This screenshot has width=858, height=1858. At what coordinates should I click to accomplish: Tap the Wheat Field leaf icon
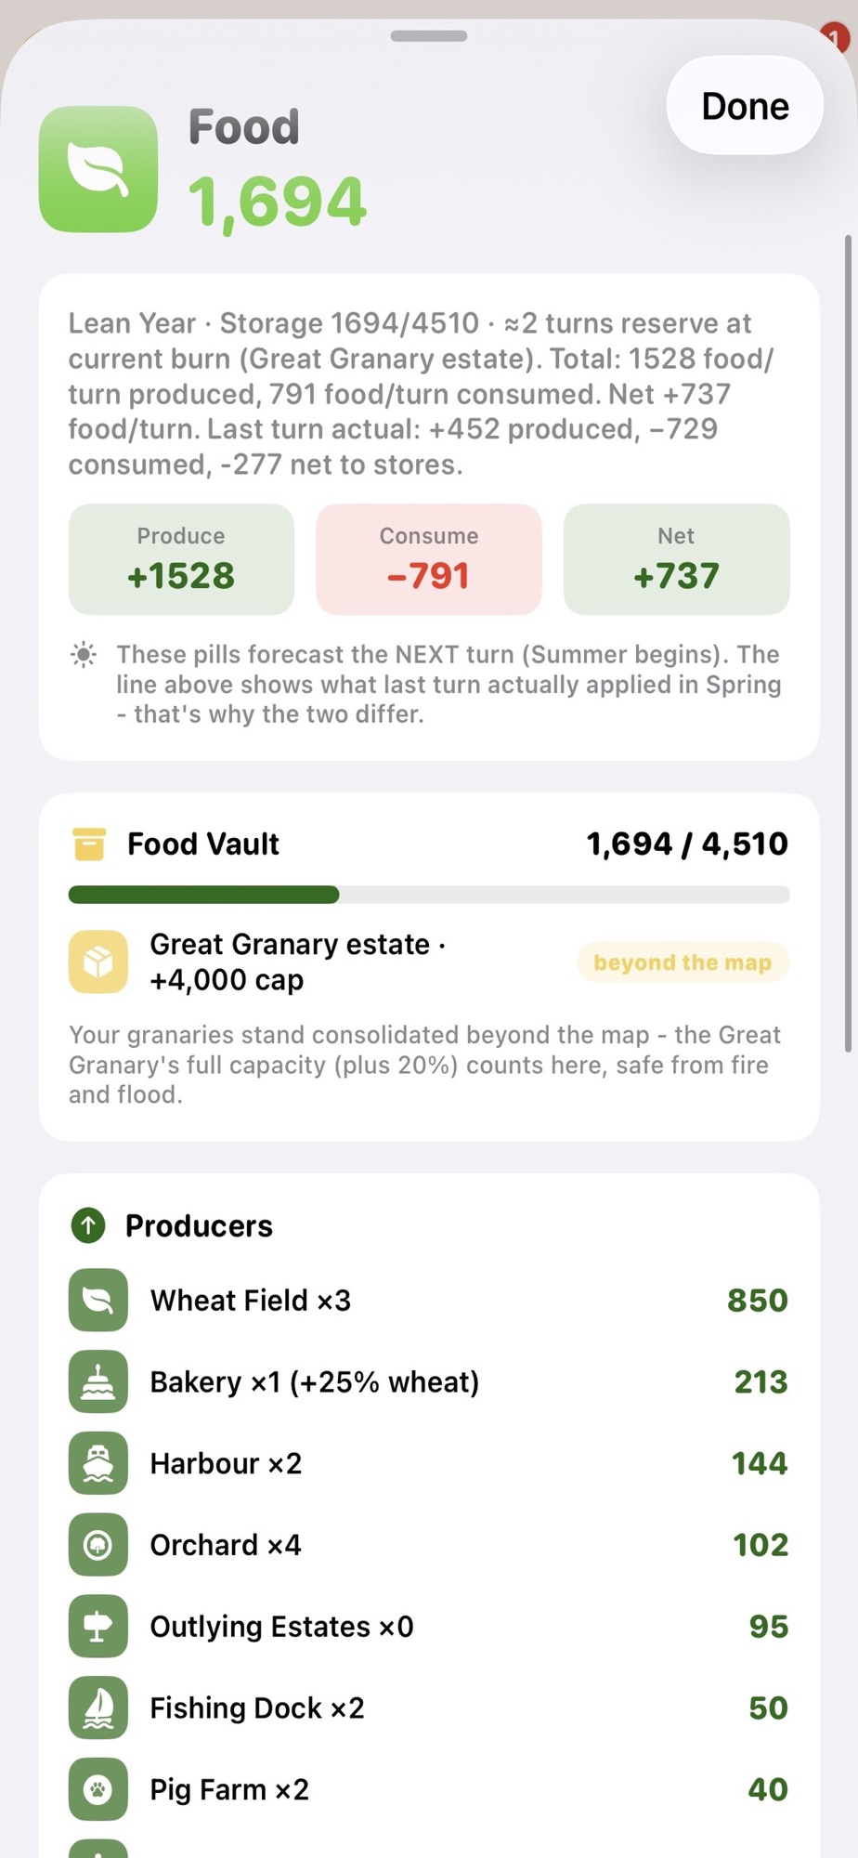98,1300
